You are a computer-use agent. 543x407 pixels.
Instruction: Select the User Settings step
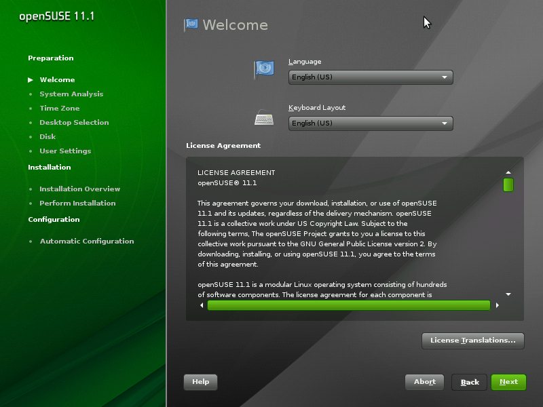tap(65, 151)
